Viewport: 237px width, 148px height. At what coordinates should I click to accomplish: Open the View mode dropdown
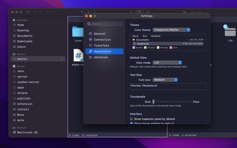pyautogui.click(x=167, y=62)
